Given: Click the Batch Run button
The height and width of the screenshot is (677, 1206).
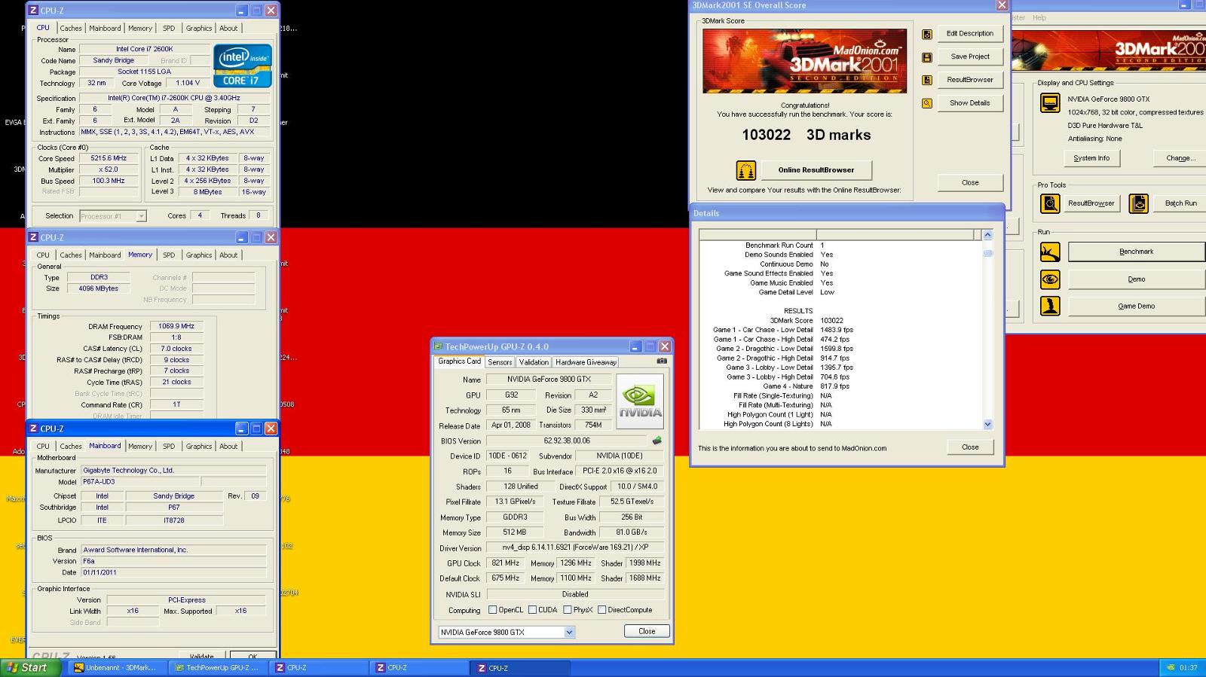Looking at the screenshot, I should 1180,203.
